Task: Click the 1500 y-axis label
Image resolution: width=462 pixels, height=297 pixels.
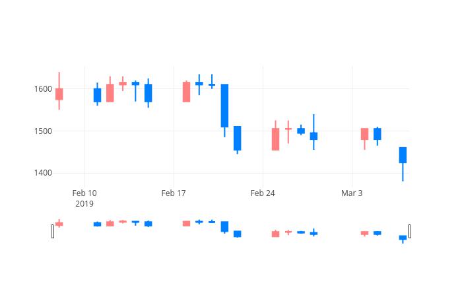Action: (x=43, y=131)
